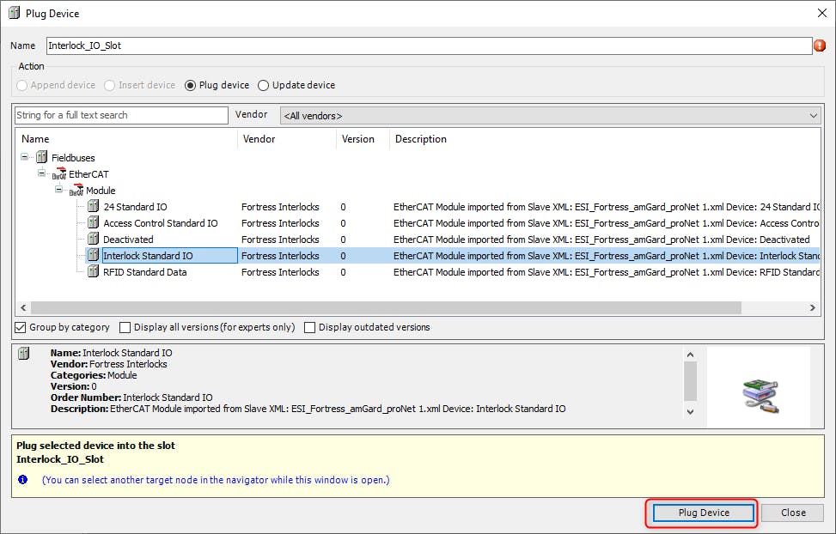836x534 pixels.
Task: Click the details panel scroll up arrow
Action: click(690, 355)
